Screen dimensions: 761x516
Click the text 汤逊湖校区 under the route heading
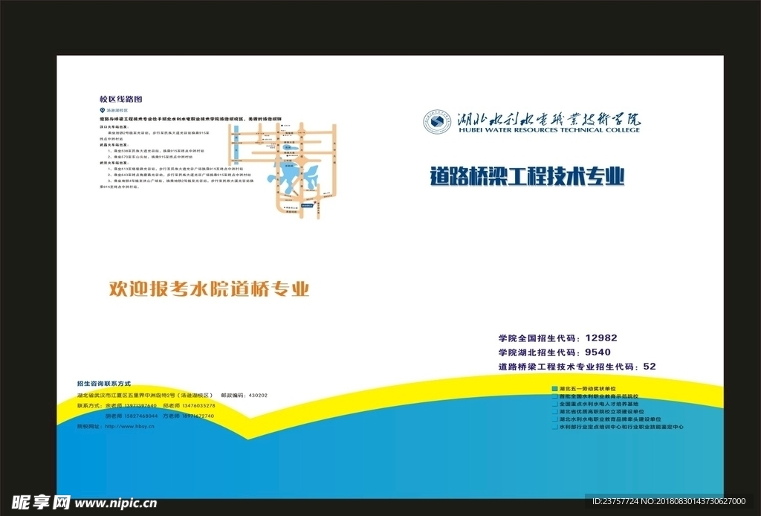coord(117,111)
